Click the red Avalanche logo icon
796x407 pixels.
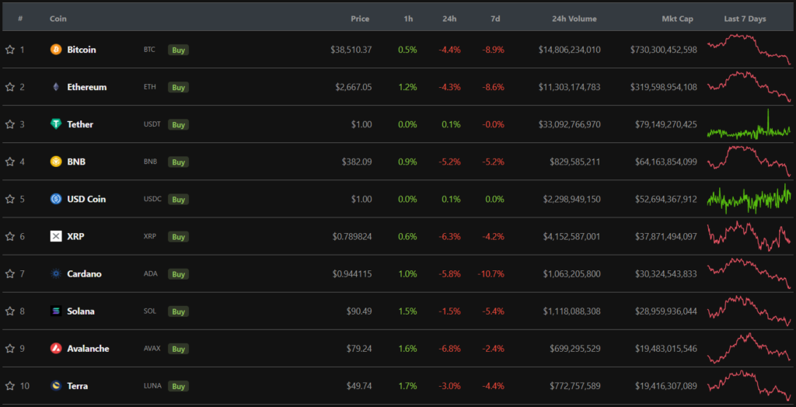[x=56, y=349]
